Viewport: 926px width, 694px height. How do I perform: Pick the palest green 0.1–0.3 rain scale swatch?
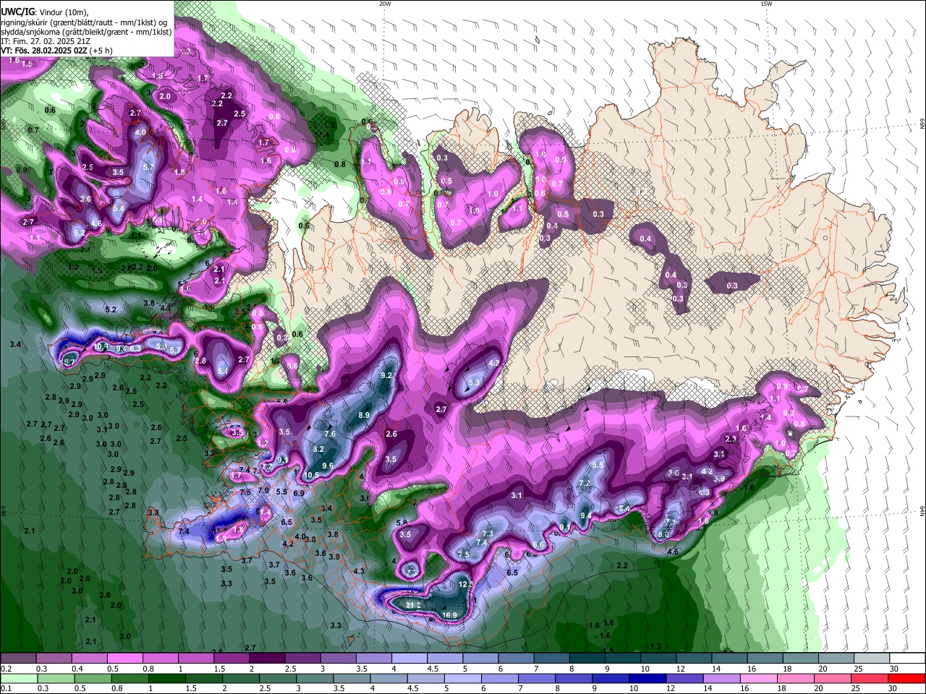(19, 678)
